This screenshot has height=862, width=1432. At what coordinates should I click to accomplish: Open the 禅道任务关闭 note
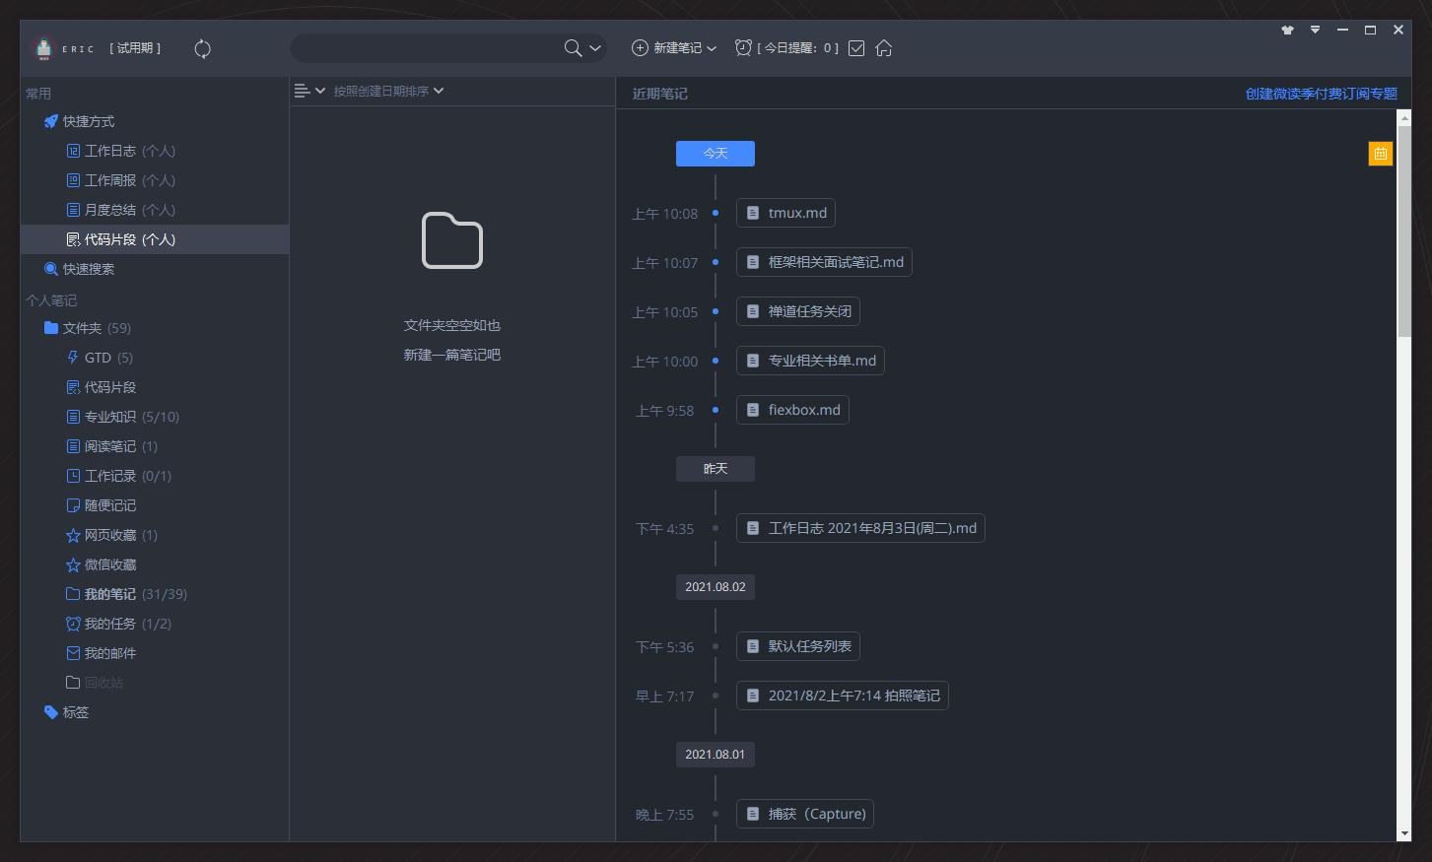[x=798, y=311]
